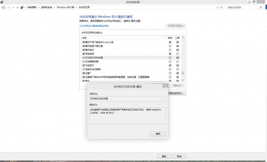Toggle 专用 checkbox for 网络发现
267x162 pixels.
coord(170,54)
